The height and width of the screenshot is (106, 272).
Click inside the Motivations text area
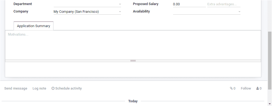133,45
